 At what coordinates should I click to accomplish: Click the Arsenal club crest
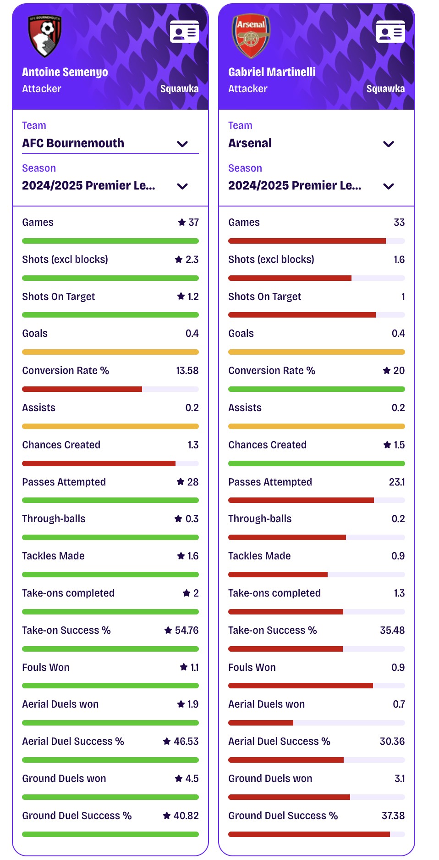pyautogui.click(x=251, y=36)
